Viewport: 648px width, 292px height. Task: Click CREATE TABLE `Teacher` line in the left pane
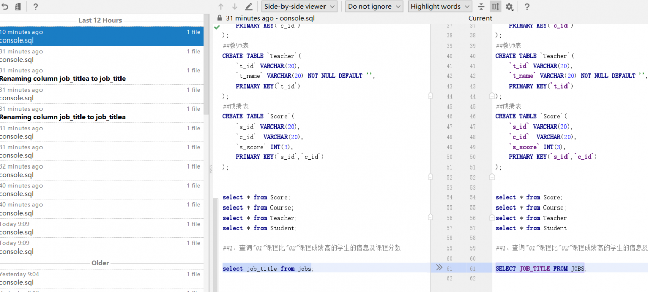coord(262,56)
